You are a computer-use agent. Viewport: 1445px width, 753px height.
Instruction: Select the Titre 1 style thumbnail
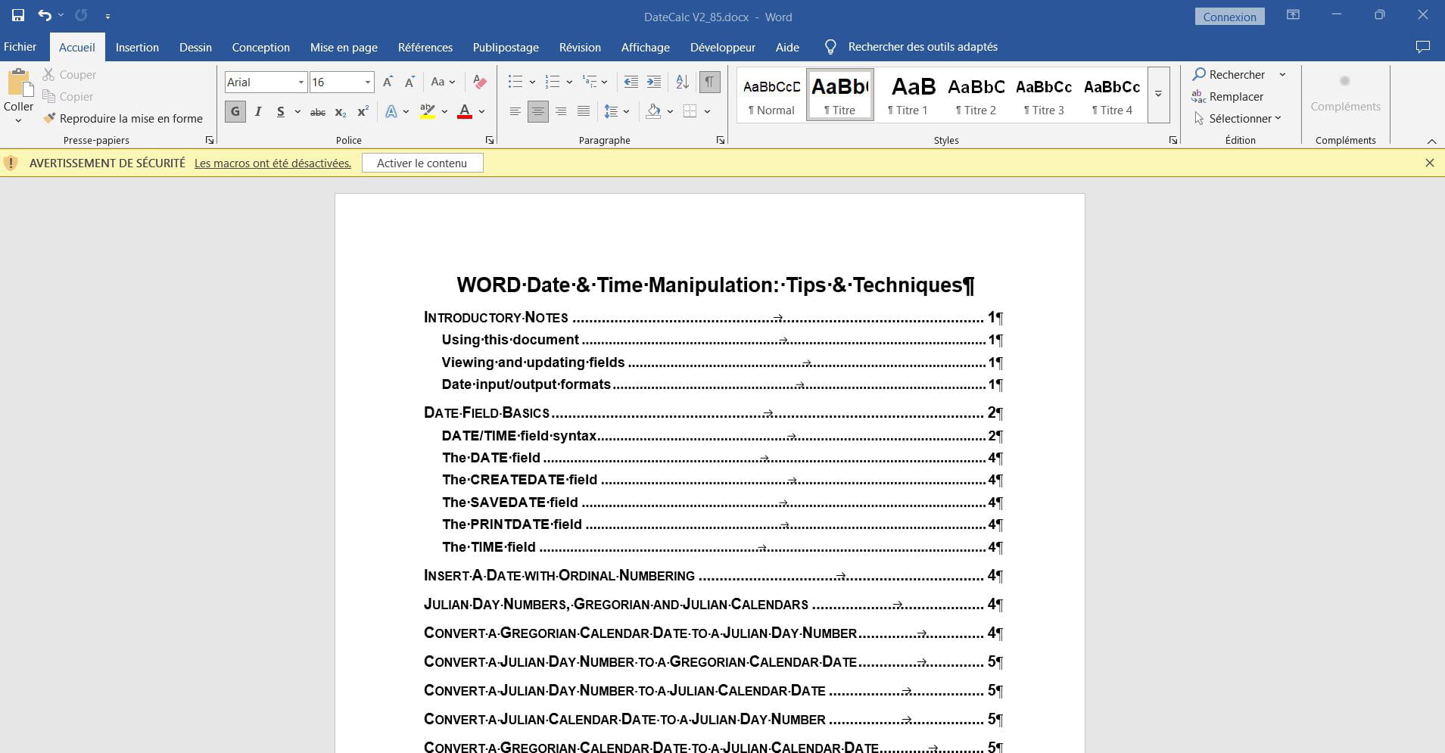(x=908, y=95)
